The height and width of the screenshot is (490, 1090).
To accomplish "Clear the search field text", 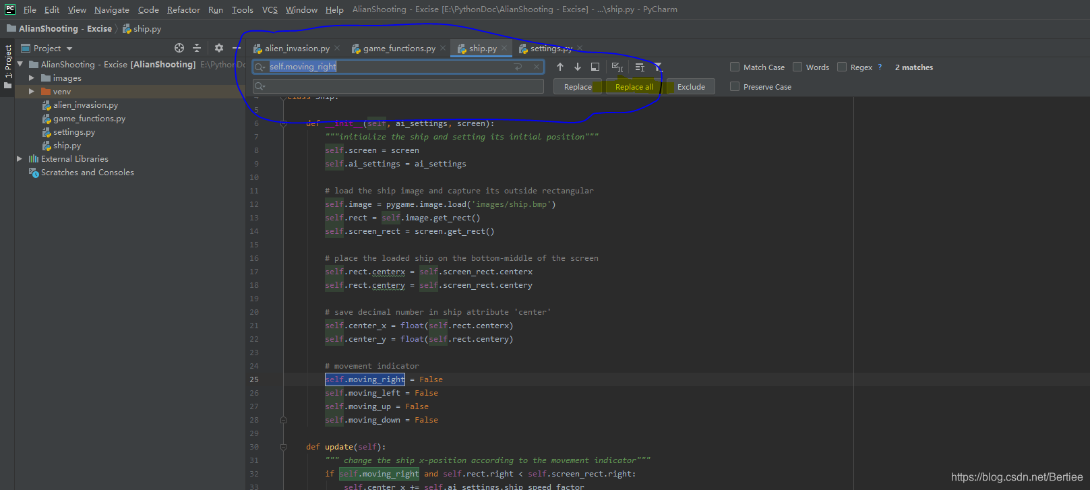I will tap(537, 67).
